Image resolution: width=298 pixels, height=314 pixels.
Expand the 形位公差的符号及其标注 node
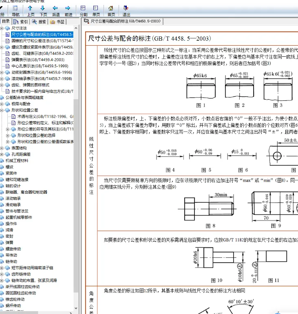(8, 129)
